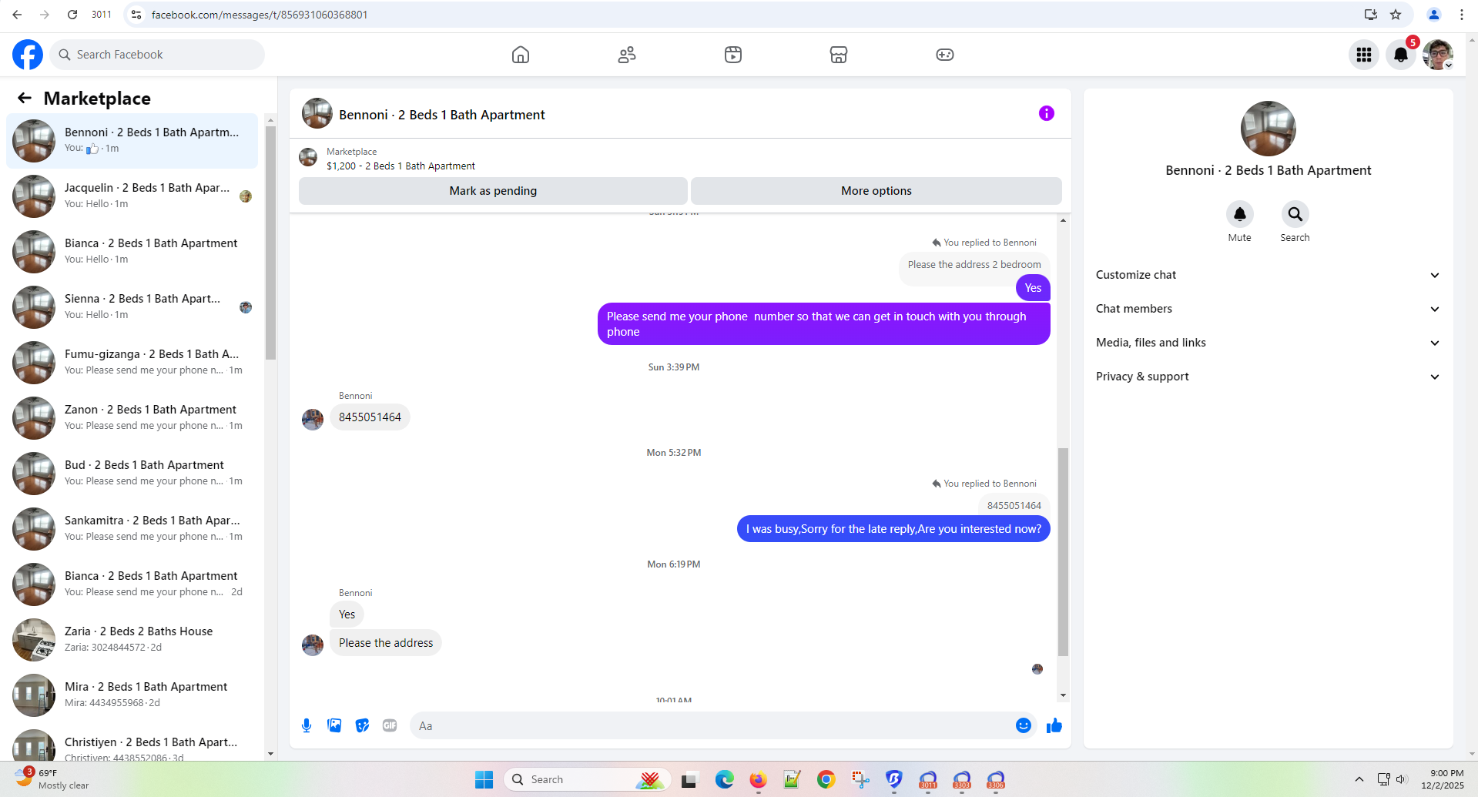Click the back arrow beside Marketplace

click(x=25, y=98)
